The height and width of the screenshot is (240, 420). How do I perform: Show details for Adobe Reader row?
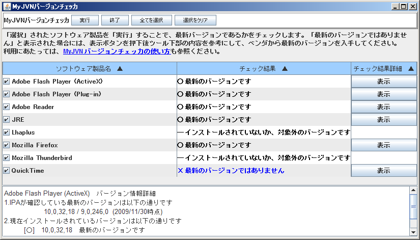(x=384, y=106)
